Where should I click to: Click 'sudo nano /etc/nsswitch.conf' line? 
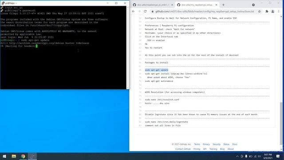click(x=162, y=100)
